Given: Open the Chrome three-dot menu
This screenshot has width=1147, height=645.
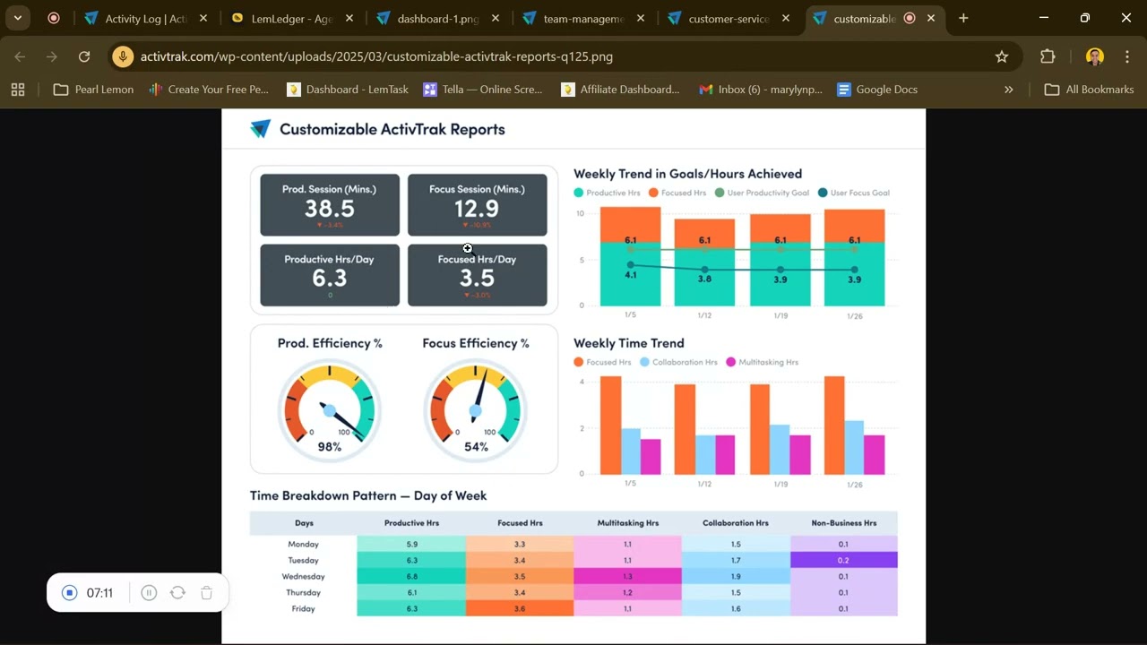Looking at the screenshot, I should tap(1127, 56).
